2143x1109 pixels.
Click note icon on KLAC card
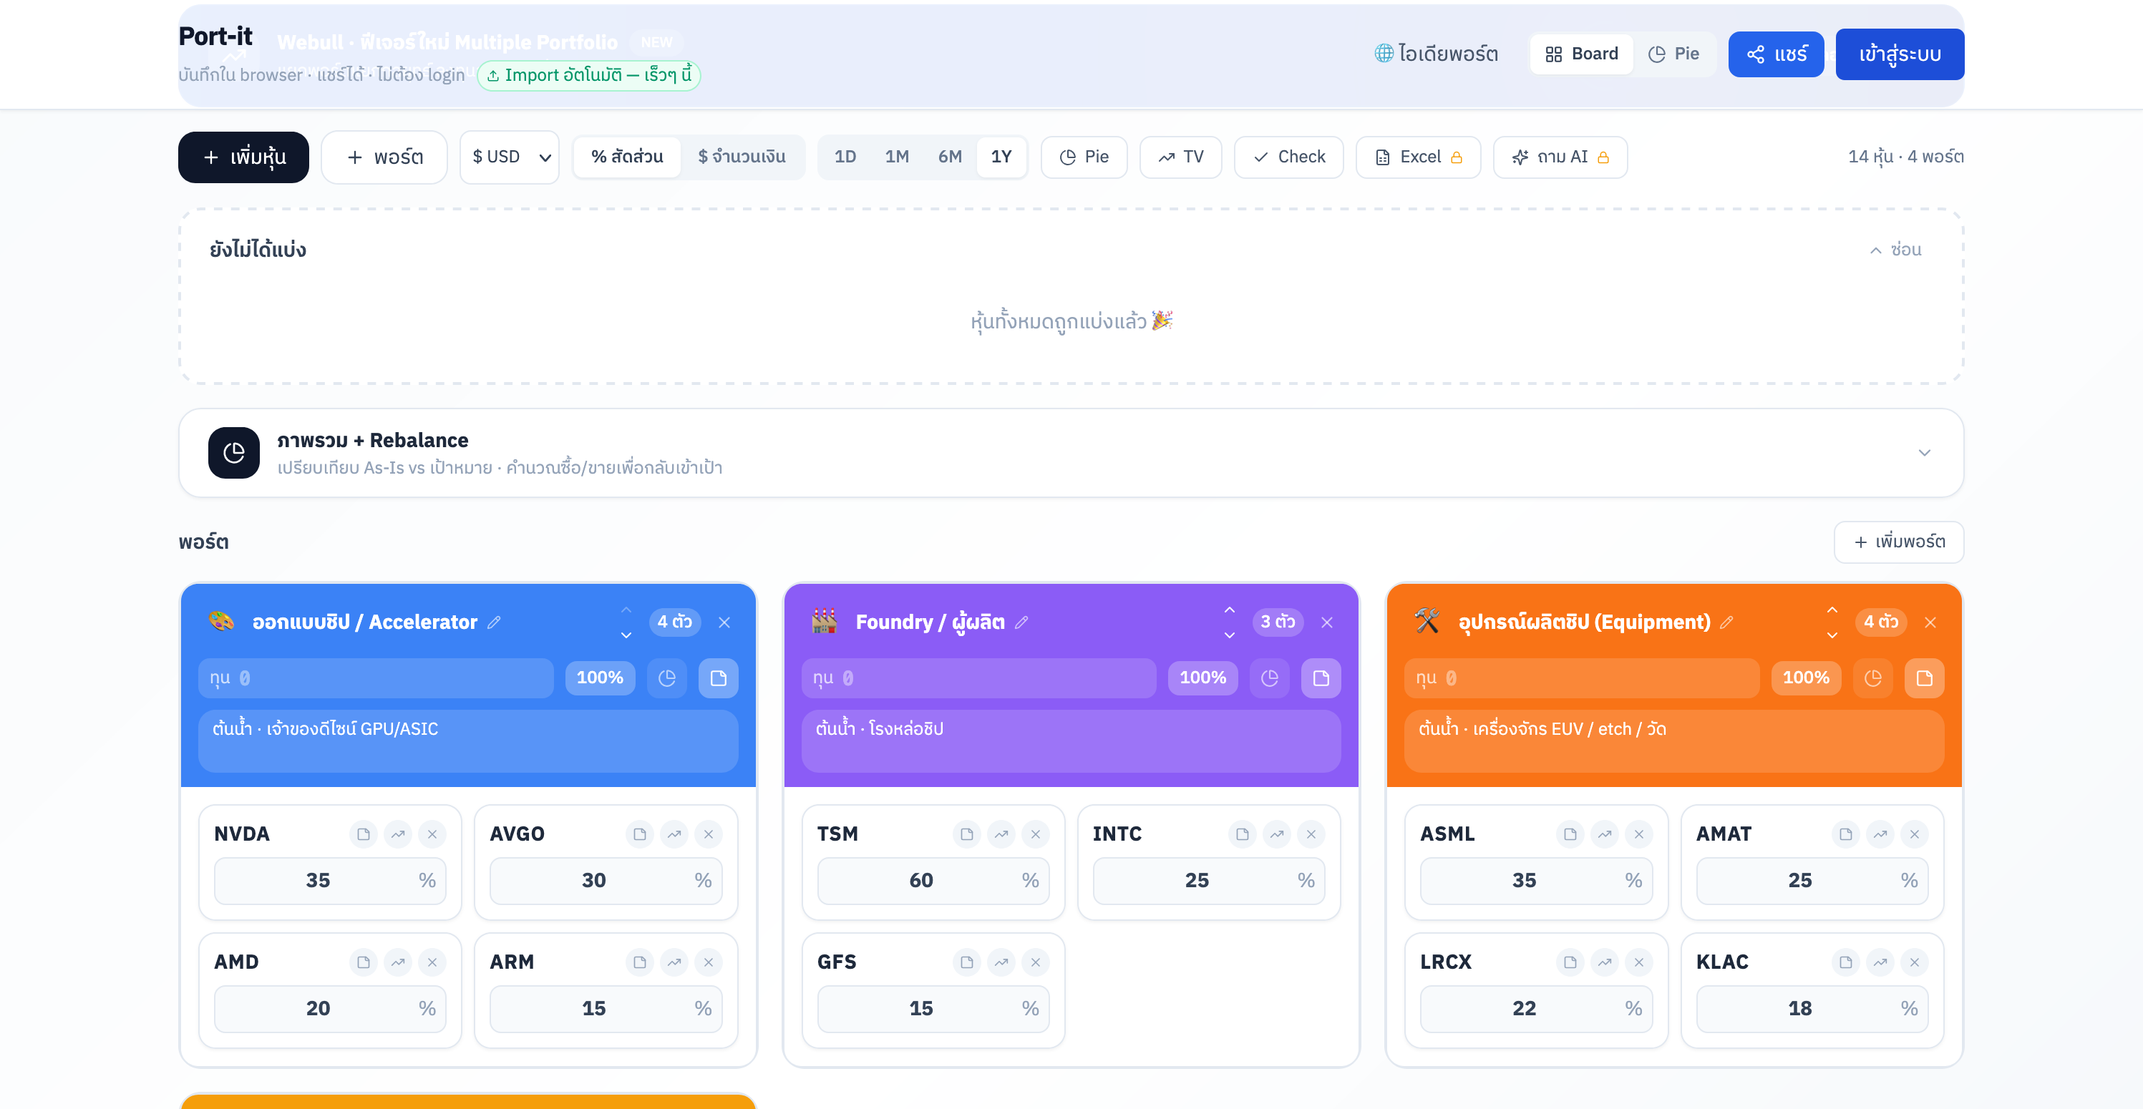pos(1846,962)
